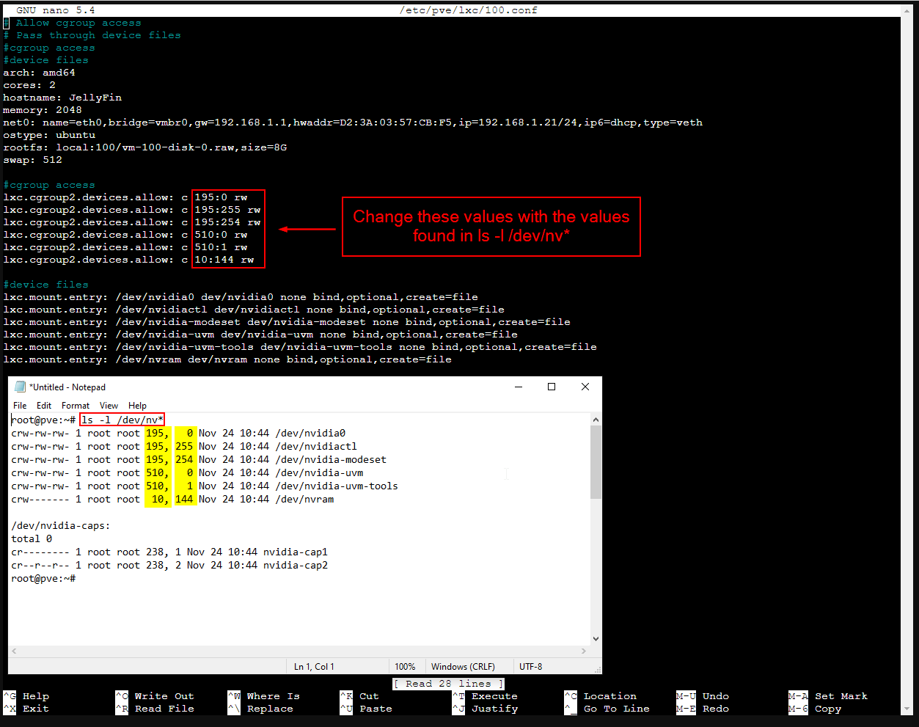This screenshot has width=919, height=727.
Task: Click the '^O Write Out' shortcut in nano
Action: pyautogui.click(x=155, y=696)
